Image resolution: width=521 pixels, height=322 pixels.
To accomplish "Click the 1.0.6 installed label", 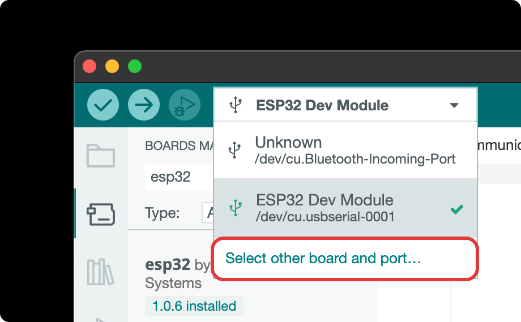I will pos(194,306).
